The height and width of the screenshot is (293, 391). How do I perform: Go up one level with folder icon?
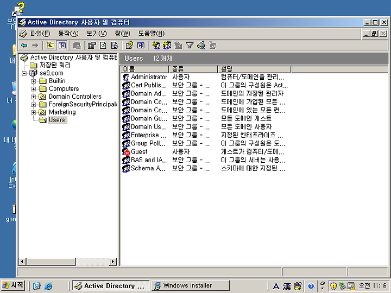pyautogui.click(x=51, y=46)
